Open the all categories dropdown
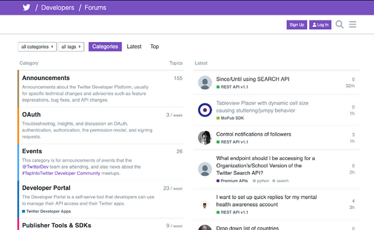The height and width of the screenshot is (230, 374). click(37, 47)
